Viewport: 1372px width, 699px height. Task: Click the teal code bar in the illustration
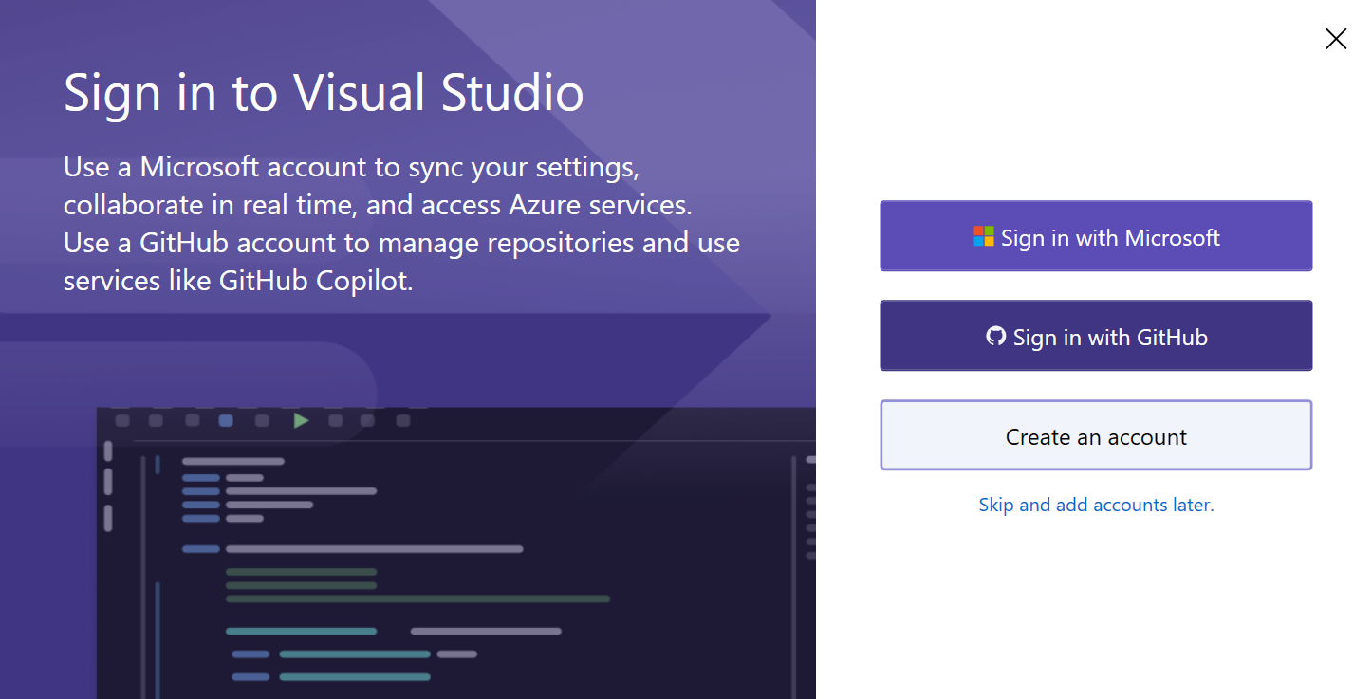(299, 629)
